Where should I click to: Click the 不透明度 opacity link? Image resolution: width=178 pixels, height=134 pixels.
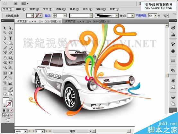141,15
